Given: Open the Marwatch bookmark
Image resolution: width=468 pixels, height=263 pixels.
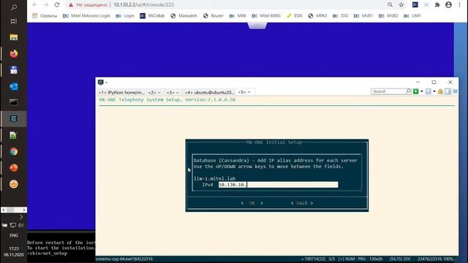Looking at the screenshot, I should pyautogui.click(x=184, y=16).
